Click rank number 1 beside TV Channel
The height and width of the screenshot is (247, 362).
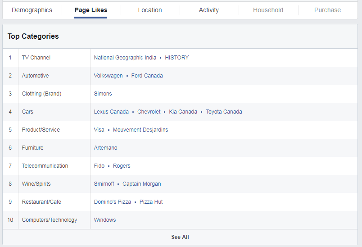pos(10,58)
